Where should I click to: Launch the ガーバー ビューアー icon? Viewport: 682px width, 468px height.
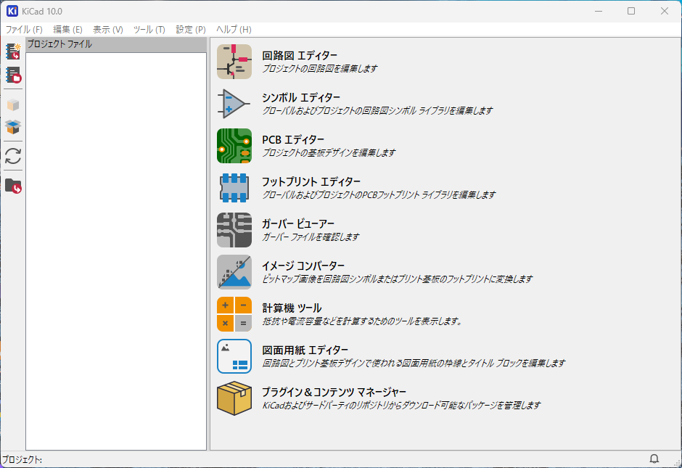(234, 230)
